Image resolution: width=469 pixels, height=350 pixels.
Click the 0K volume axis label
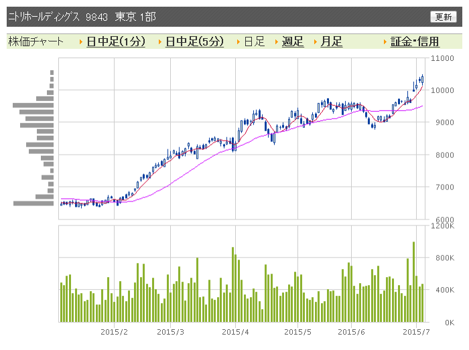coord(450,323)
